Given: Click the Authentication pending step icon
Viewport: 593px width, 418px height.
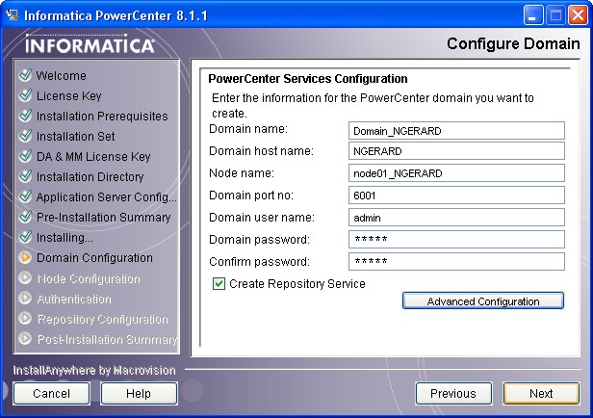Looking at the screenshot, I should (x=25, y=298).
